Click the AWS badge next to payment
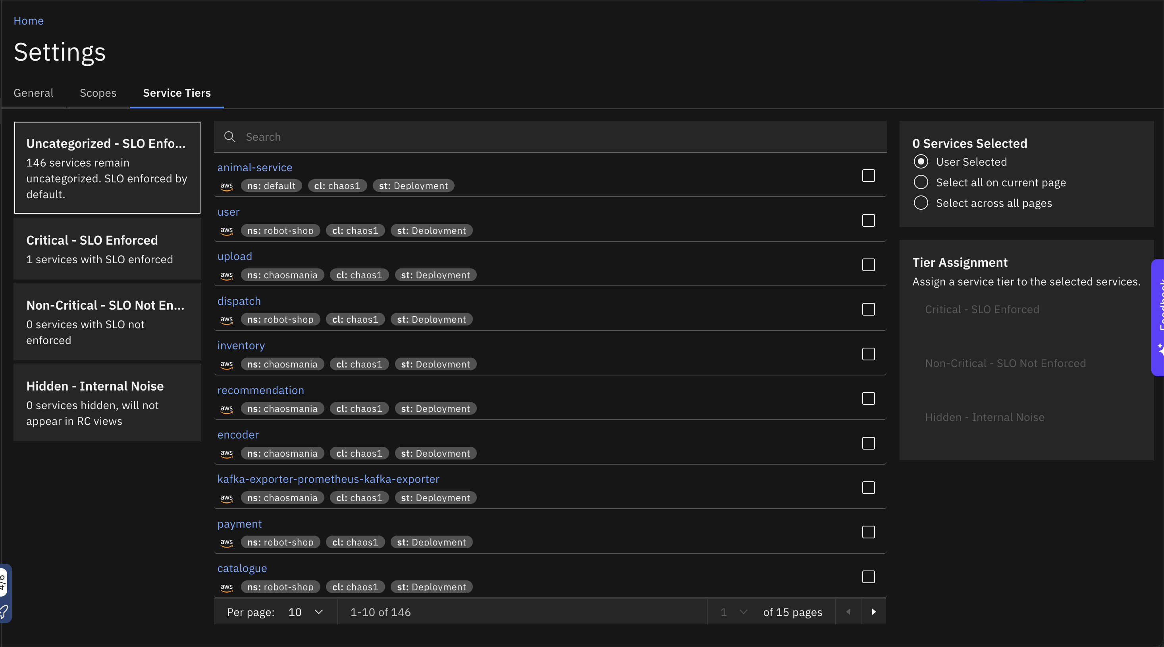This screenshot has width=1164, height=647. 226,542
